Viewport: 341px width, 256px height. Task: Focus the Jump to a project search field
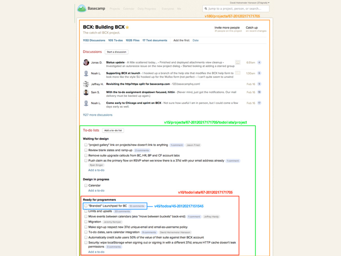[236, 9]
